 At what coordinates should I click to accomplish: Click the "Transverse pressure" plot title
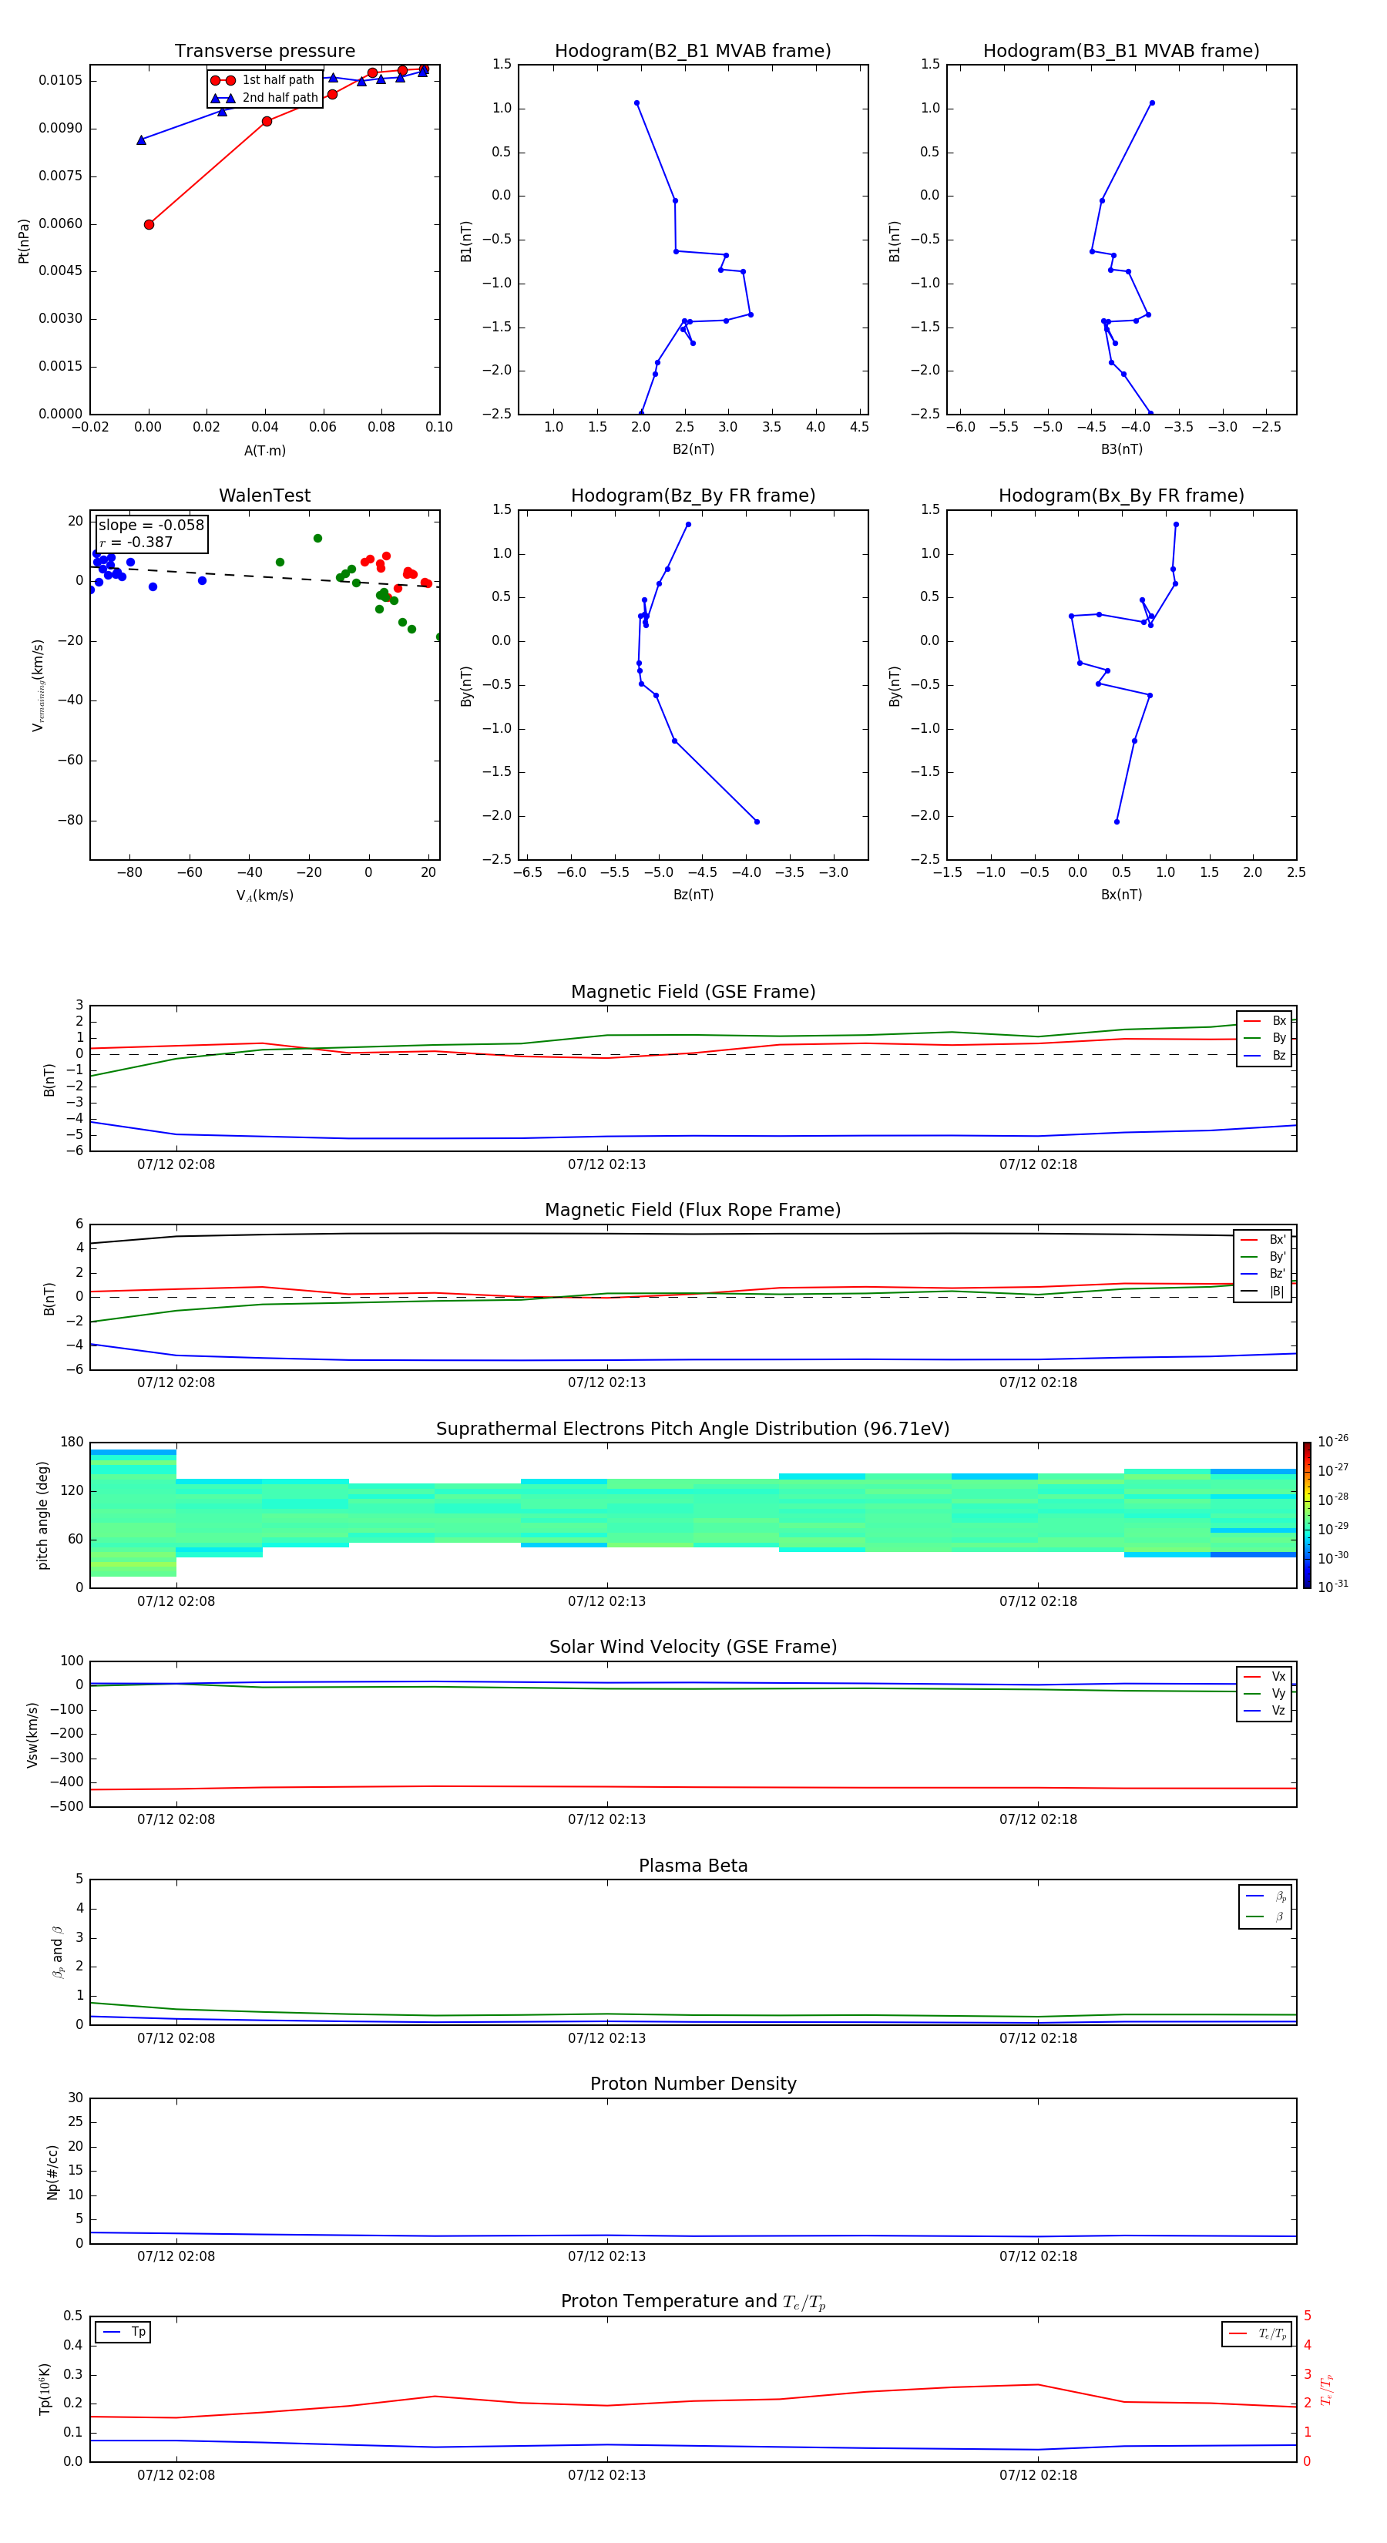264,52
